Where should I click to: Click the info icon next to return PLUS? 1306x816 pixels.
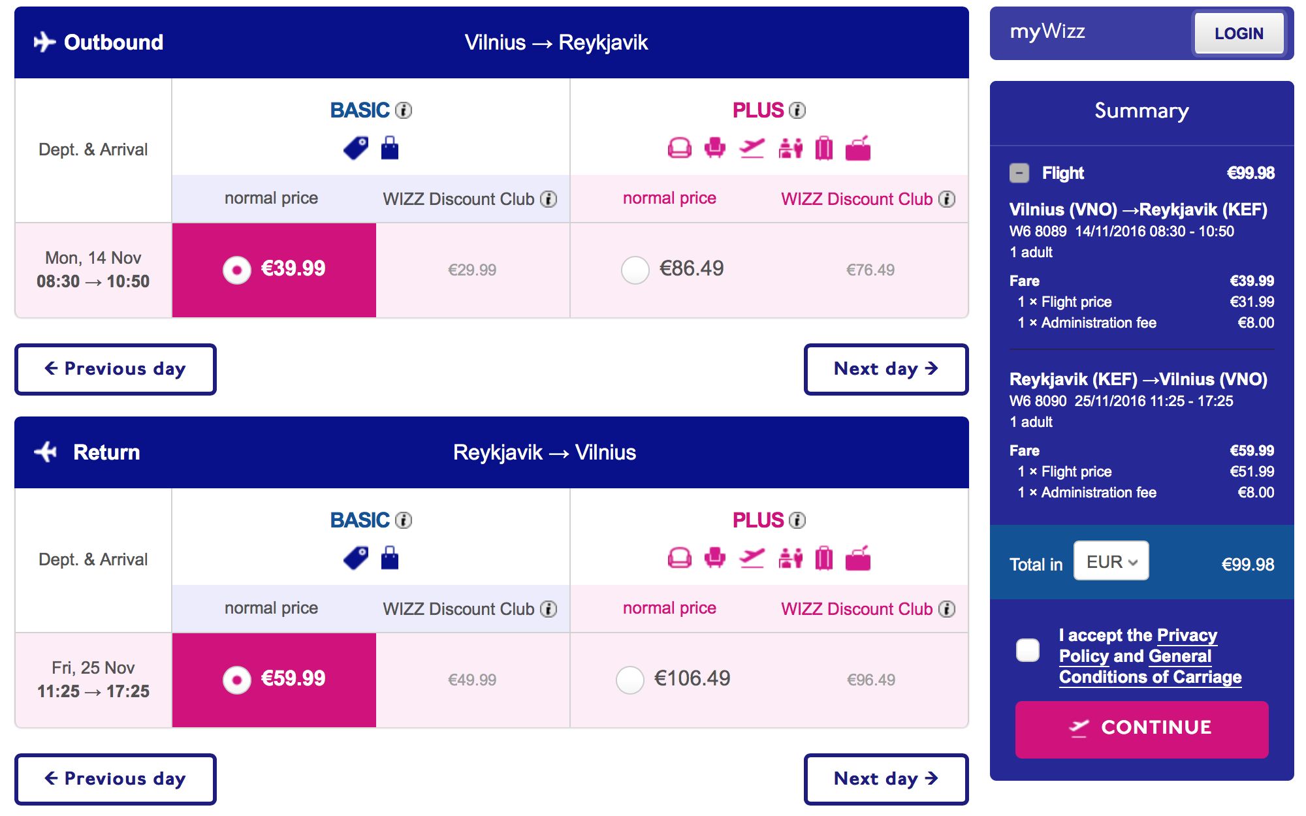[797, 520]
